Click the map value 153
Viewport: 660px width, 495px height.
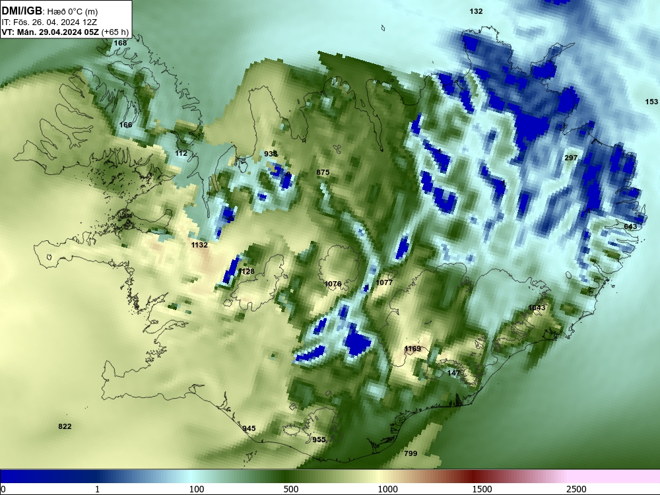pyautogui.click(x=651, y=102)
